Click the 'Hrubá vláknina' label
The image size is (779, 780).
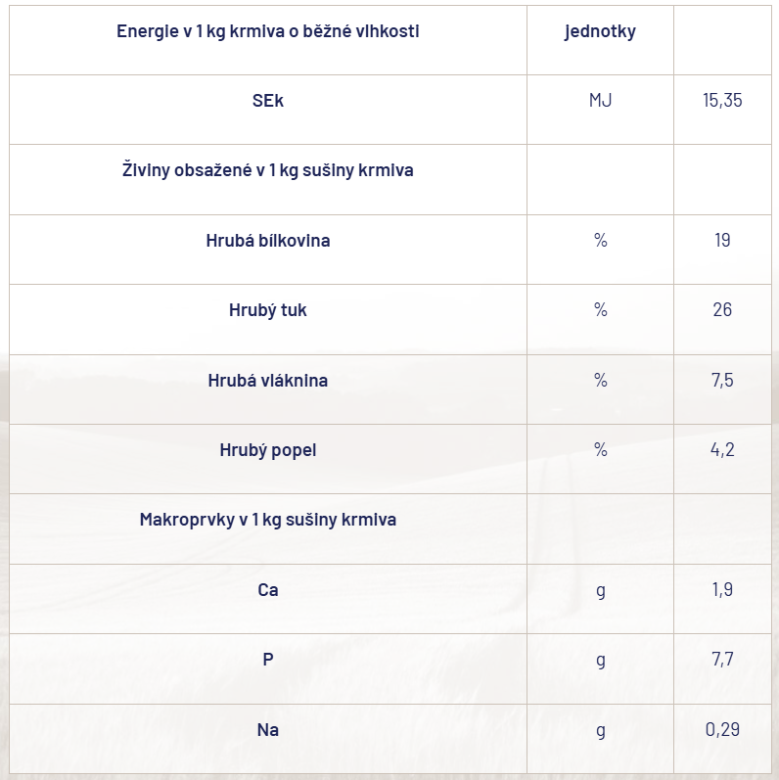(x=267, y=381)
